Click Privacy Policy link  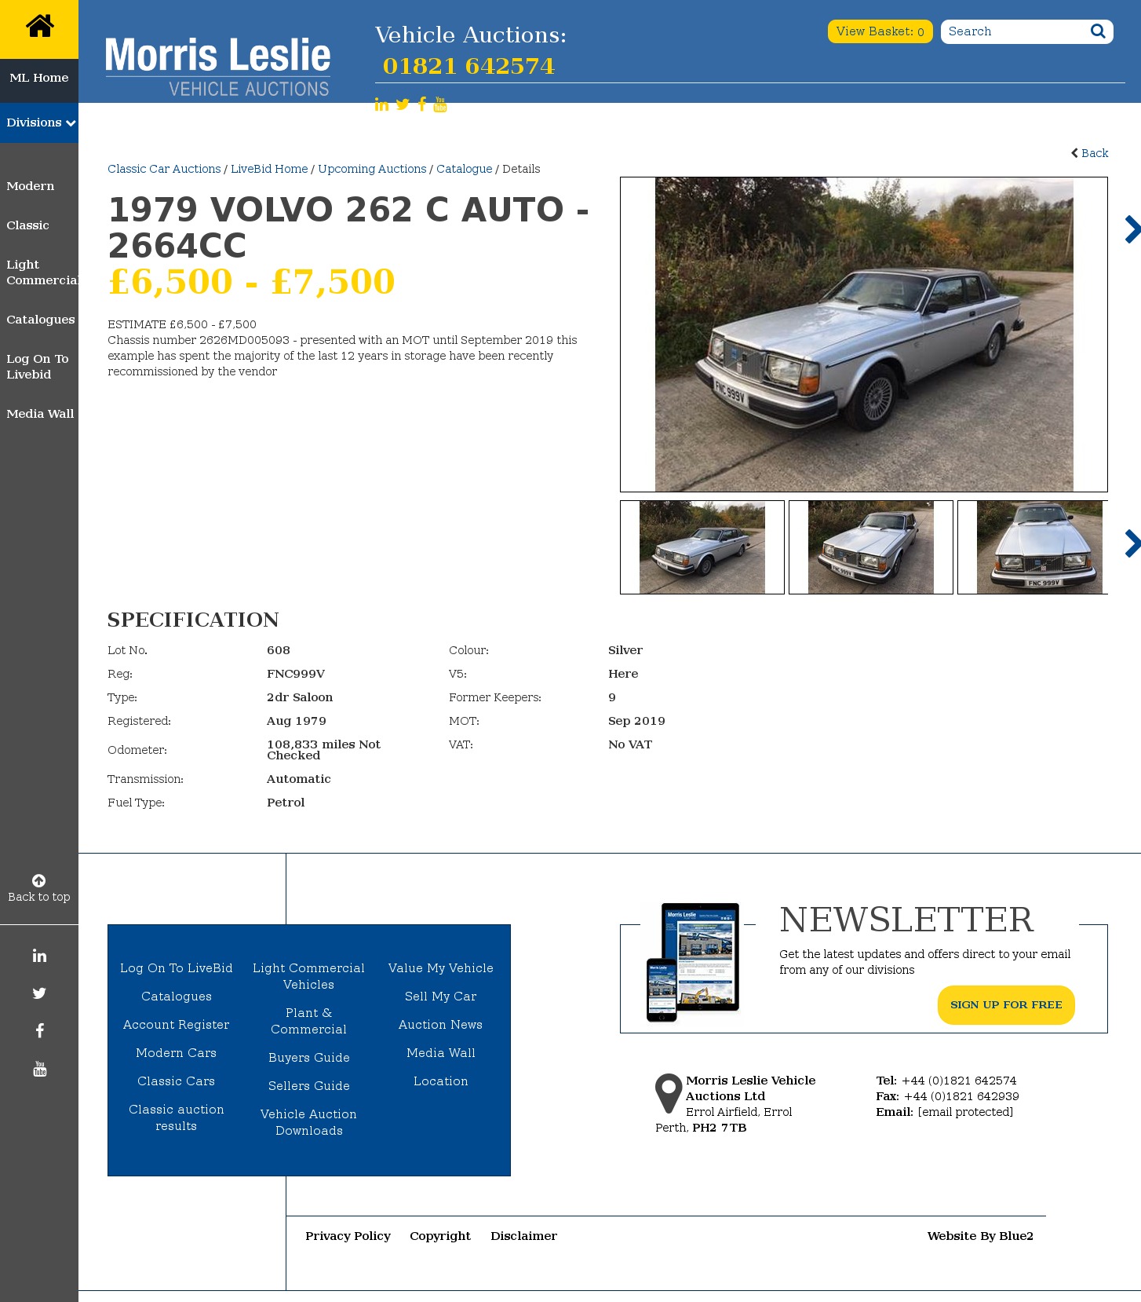[348, 1236]
